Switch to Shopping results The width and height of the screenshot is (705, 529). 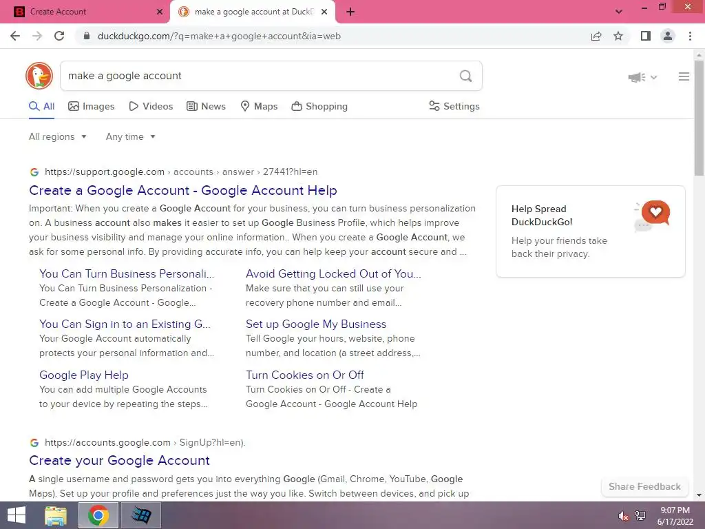pos(319,106)
